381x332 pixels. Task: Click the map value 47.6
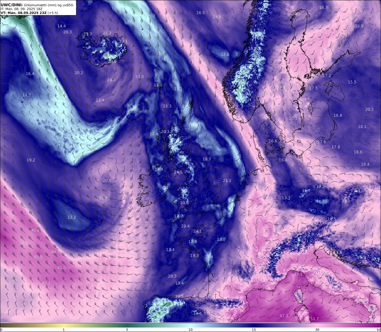coord(236,319)
